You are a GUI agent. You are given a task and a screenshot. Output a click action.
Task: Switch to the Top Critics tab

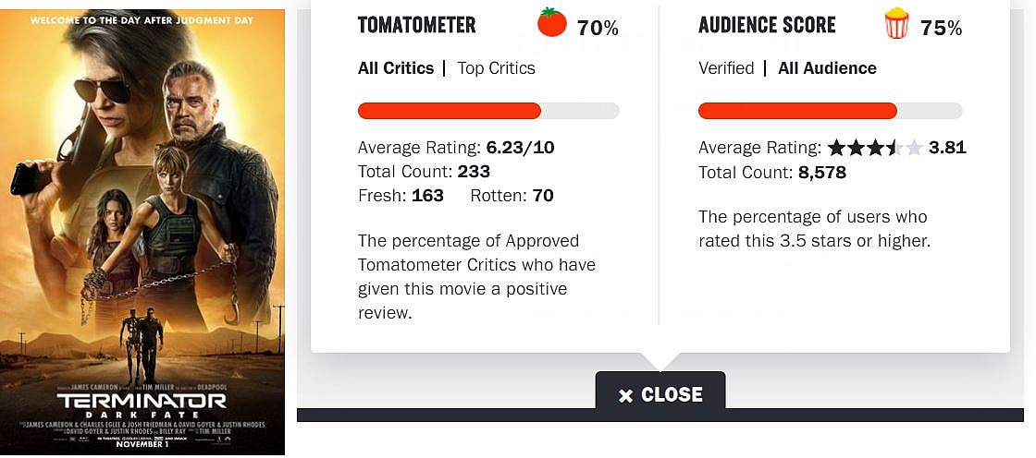pyautogui.click(x=496, y=68)
